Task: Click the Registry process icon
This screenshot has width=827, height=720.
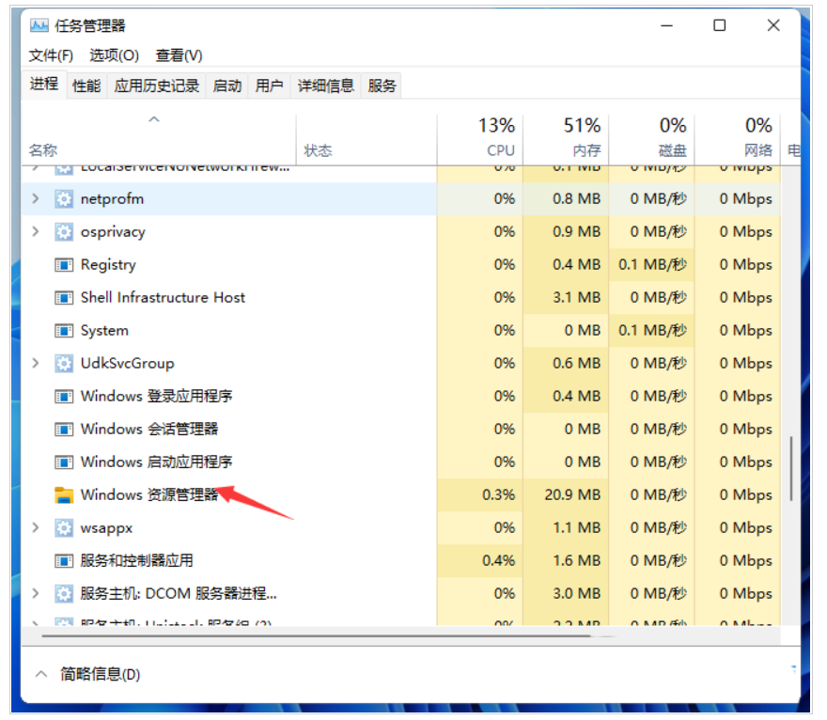Action: [x=64, y=265]
